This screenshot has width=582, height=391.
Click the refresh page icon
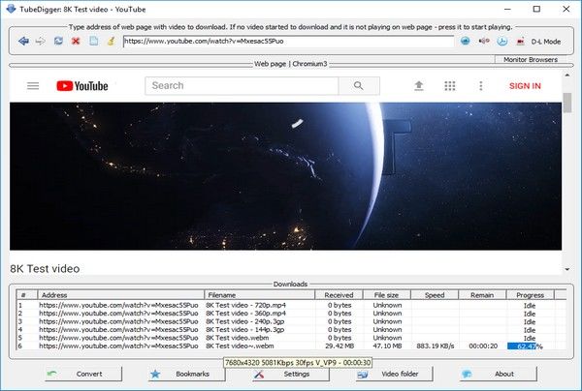[58, 42]
